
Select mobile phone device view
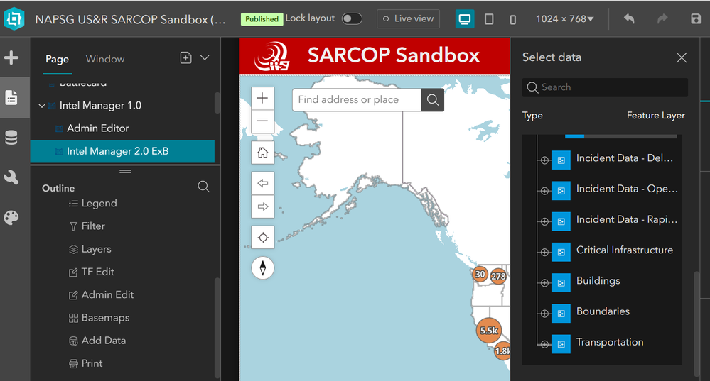pos(512,19)
